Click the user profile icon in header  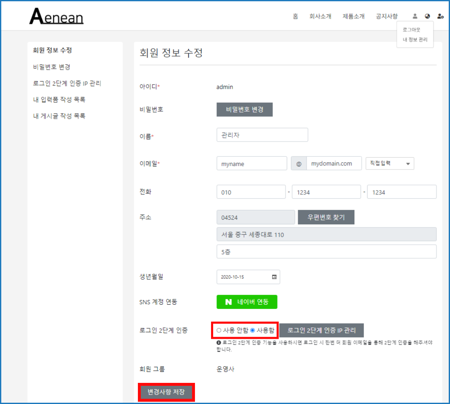tap(415, 16)
